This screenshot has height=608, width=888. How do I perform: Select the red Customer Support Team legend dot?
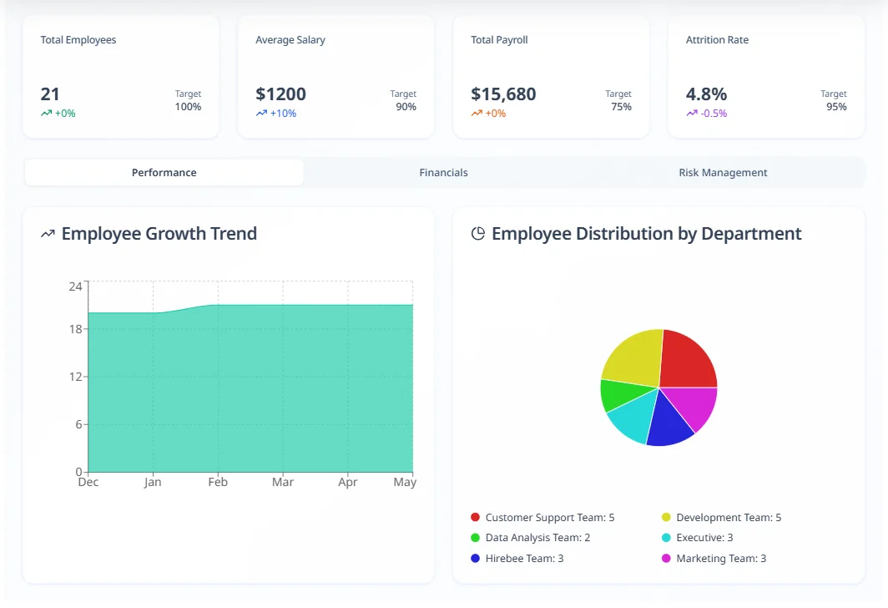click(475, 517)
